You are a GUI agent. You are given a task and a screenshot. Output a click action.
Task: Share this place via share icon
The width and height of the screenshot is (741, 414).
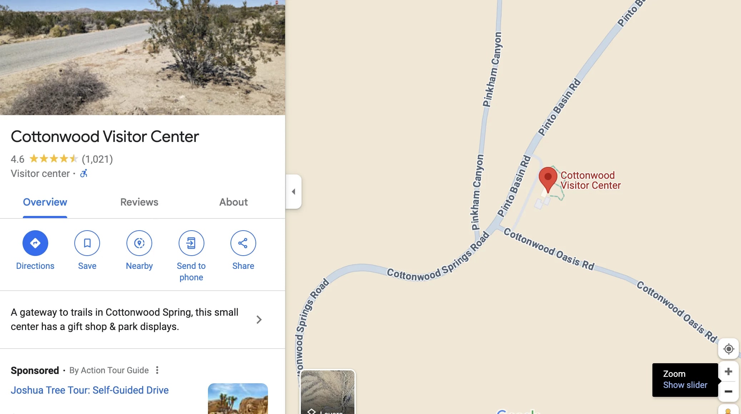[x=243, y=243]
